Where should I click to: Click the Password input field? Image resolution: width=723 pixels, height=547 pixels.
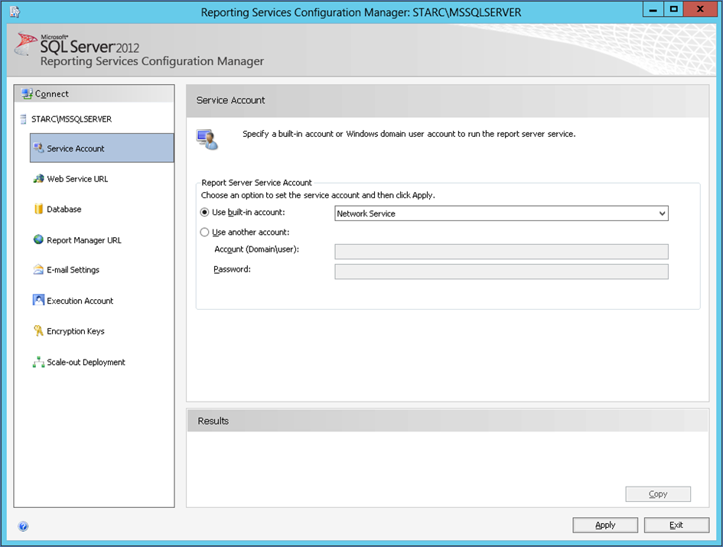501,272
